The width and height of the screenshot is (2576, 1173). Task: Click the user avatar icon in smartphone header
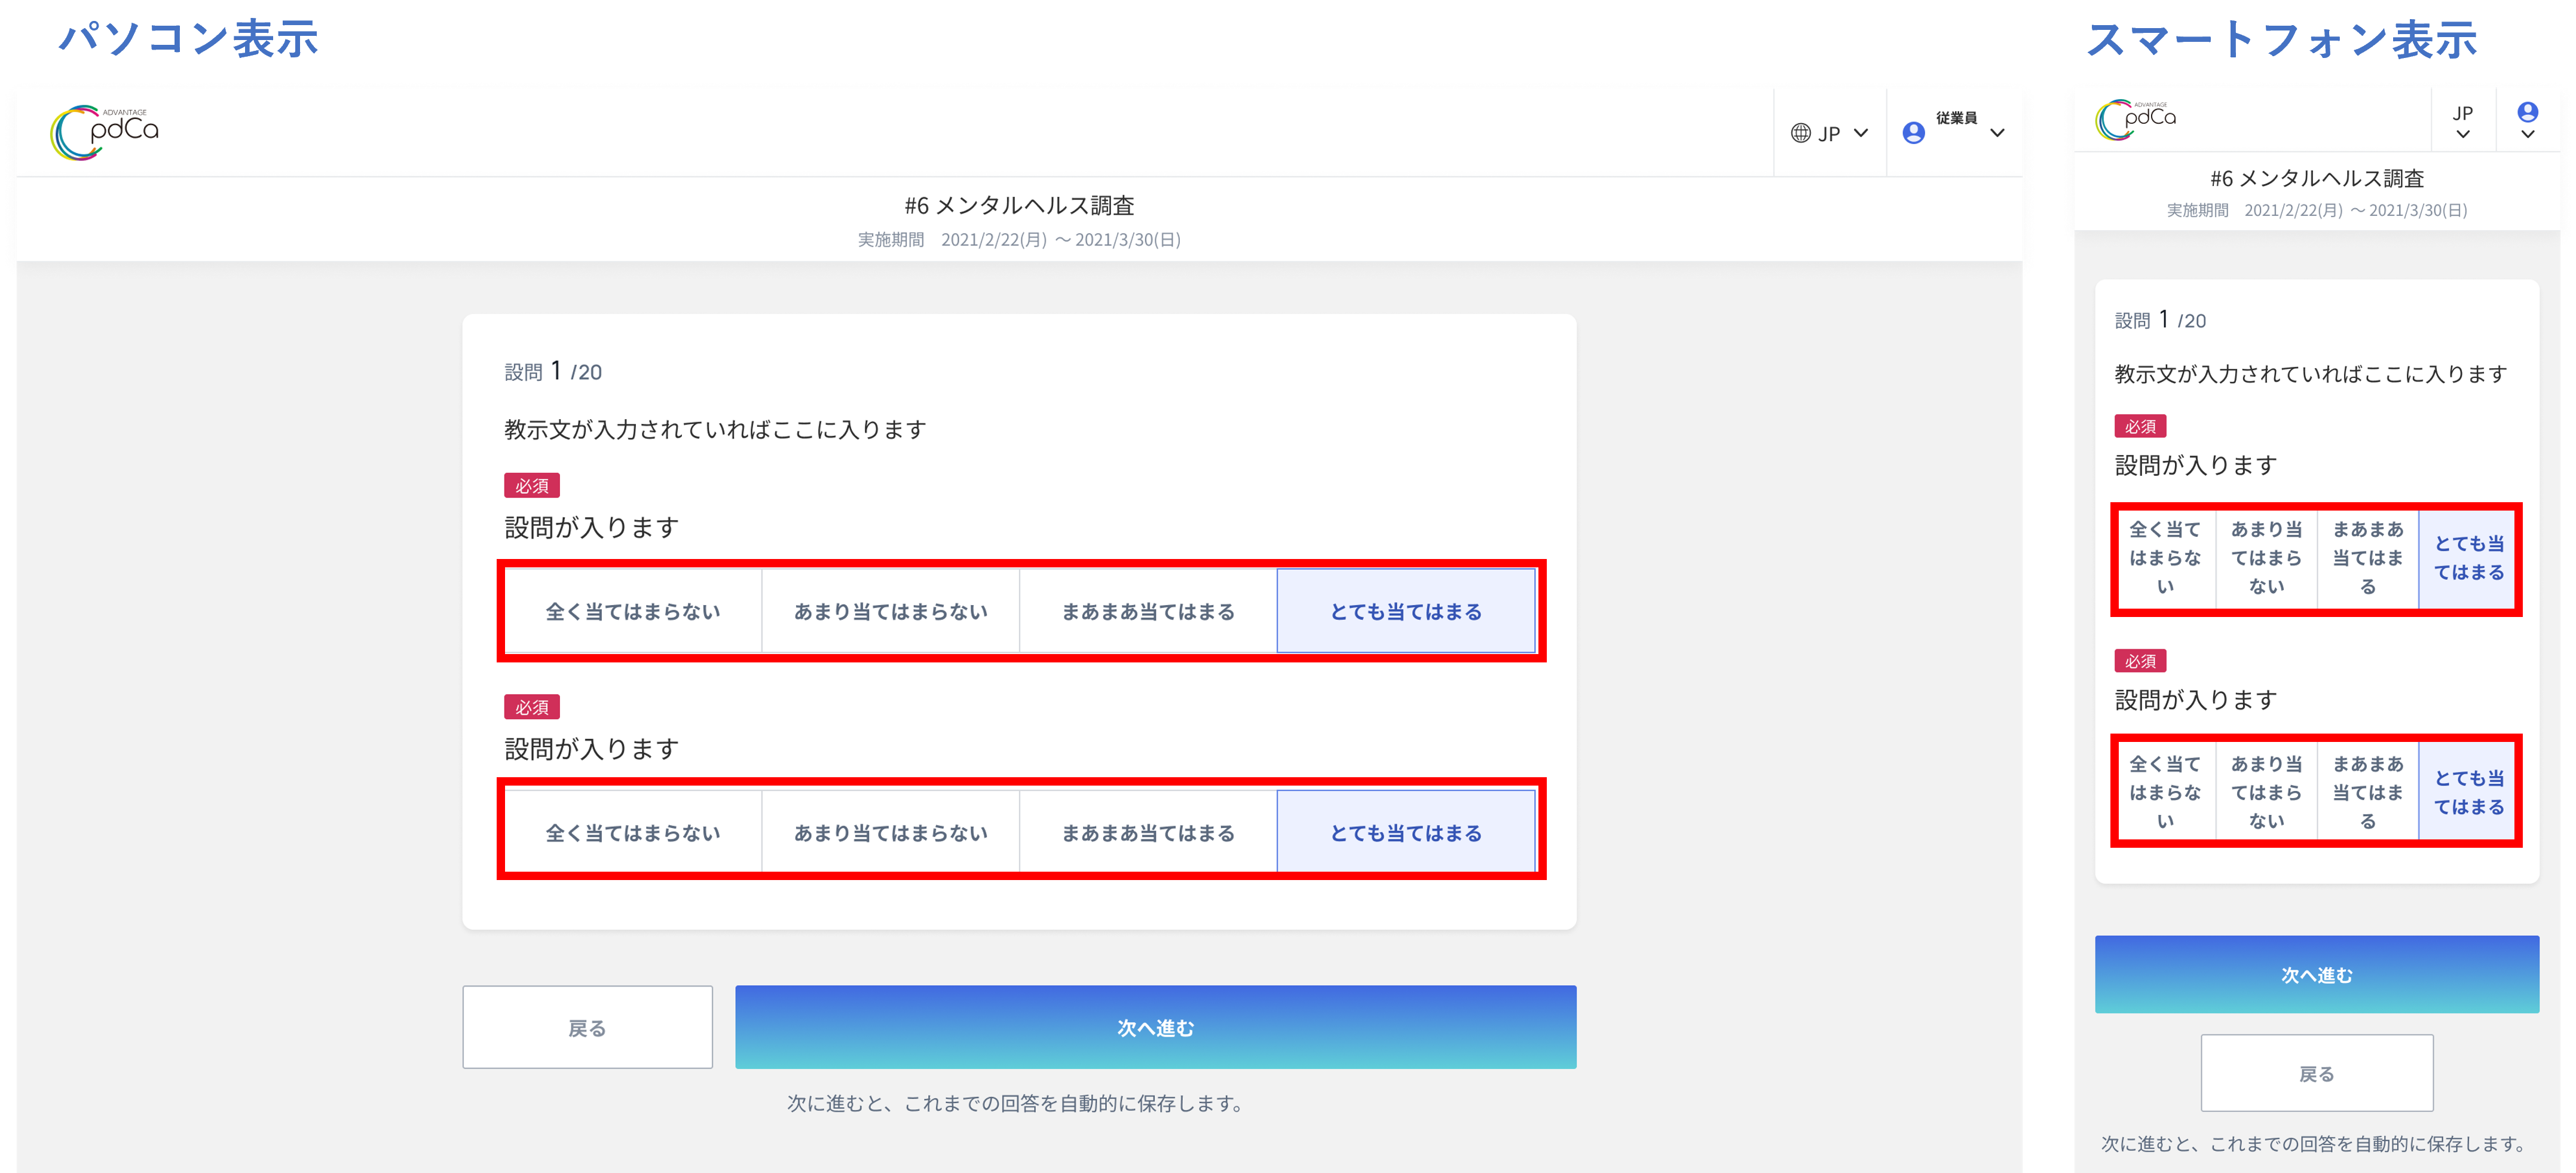pos(2528,111)
